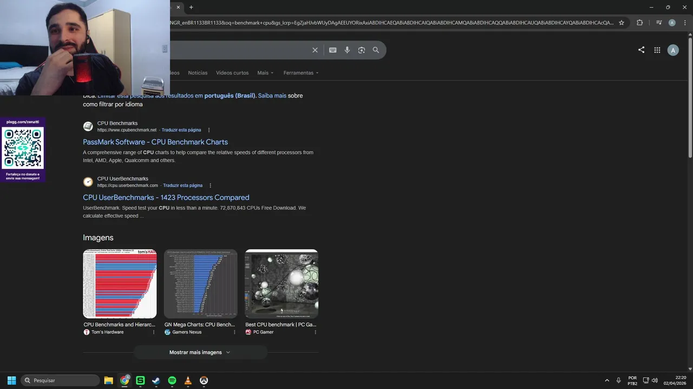Search by image with the camera lens icon
The width and height of the screenshot is (693, 389).
(362, 50)
